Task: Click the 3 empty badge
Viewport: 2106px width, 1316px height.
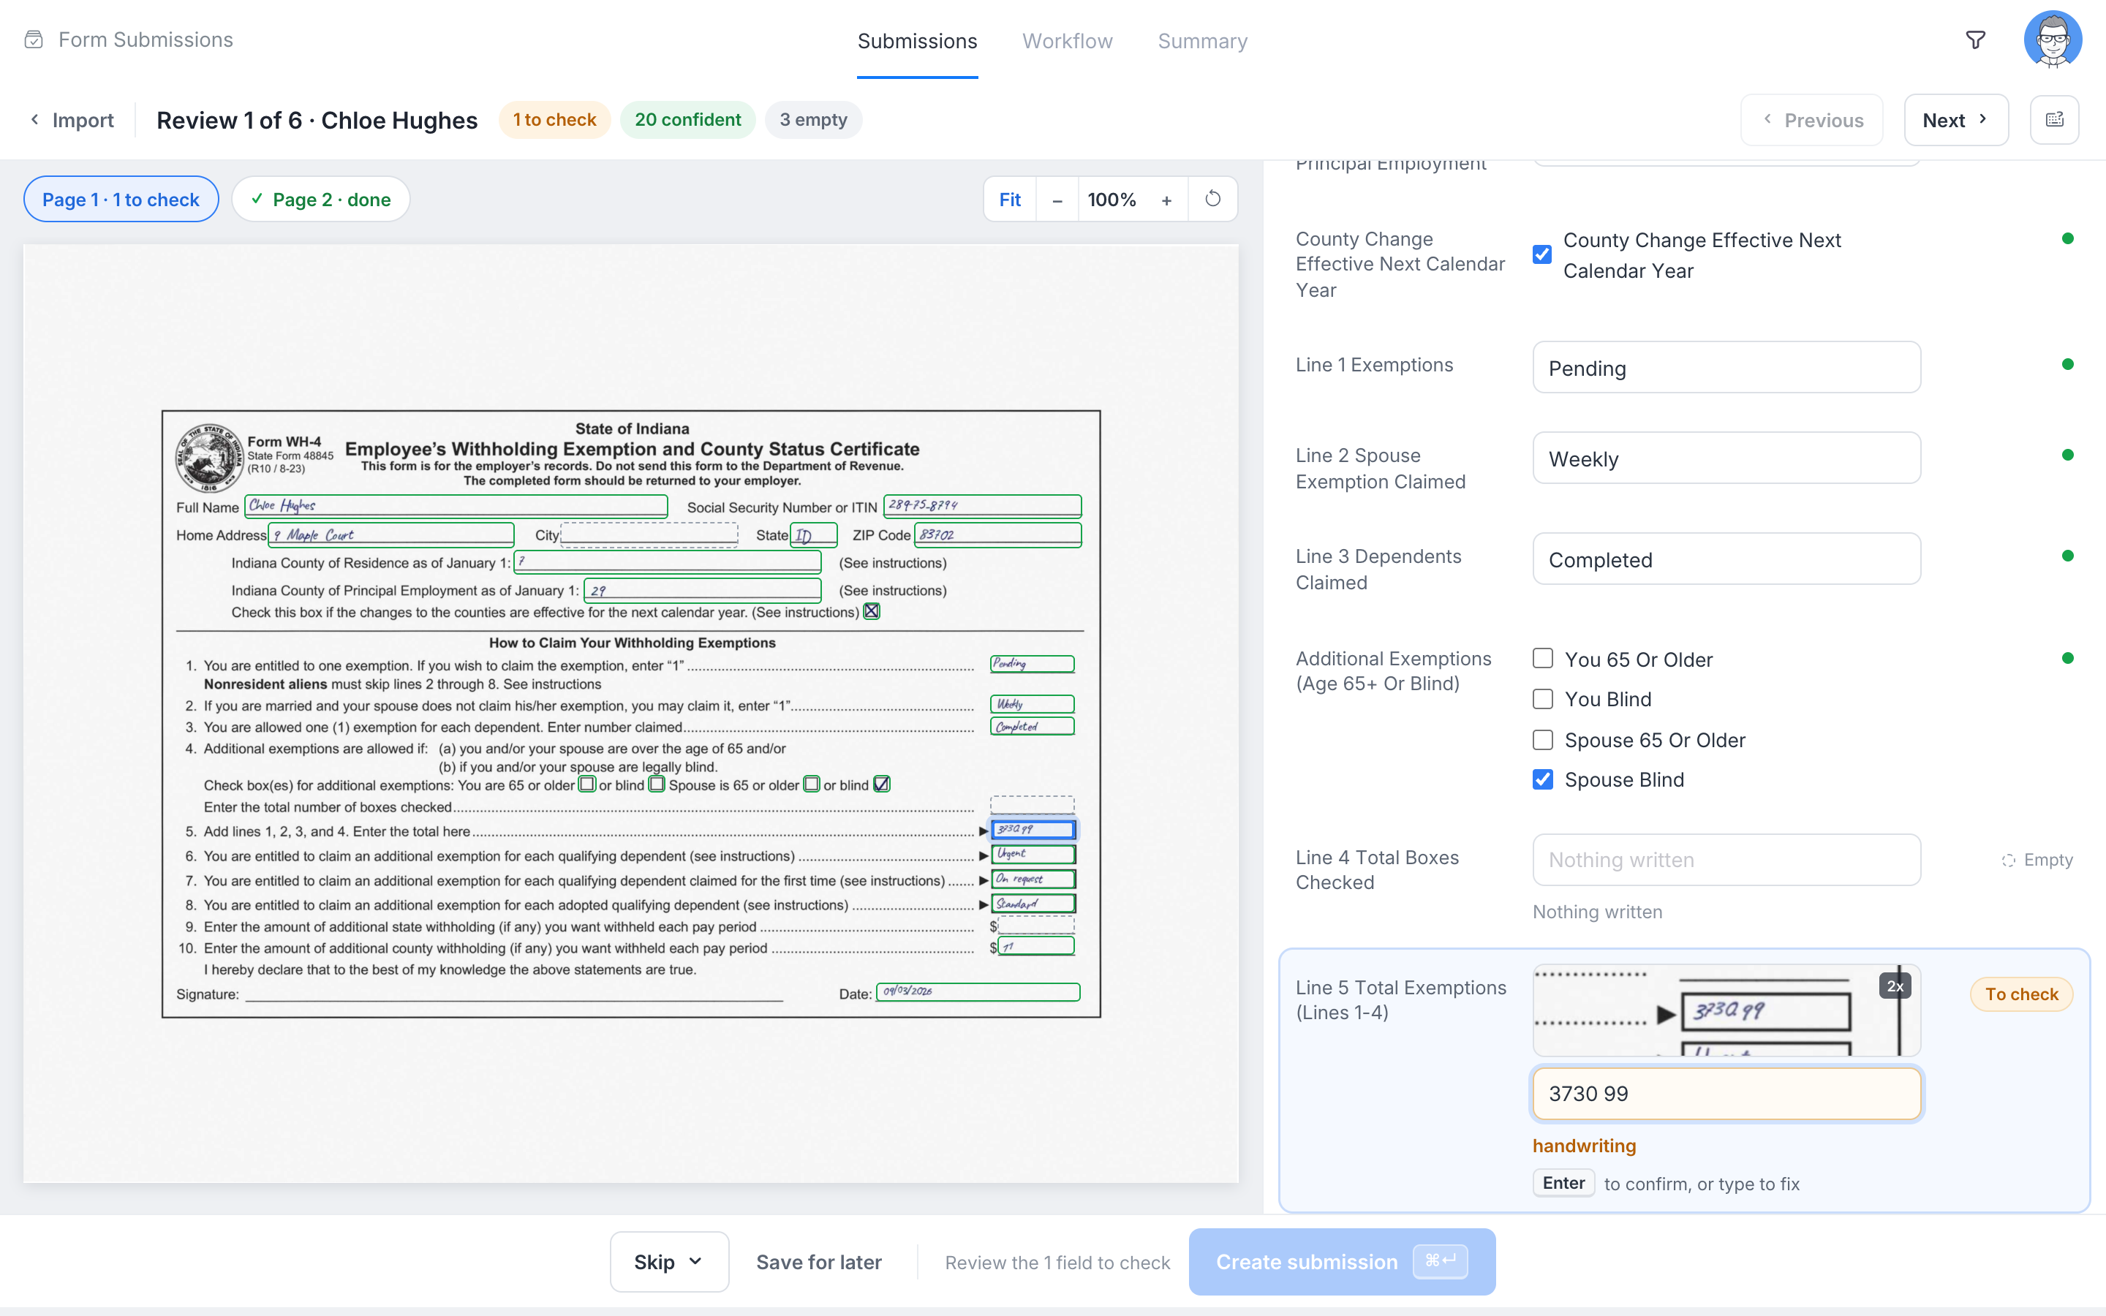Action: point(813,120)
